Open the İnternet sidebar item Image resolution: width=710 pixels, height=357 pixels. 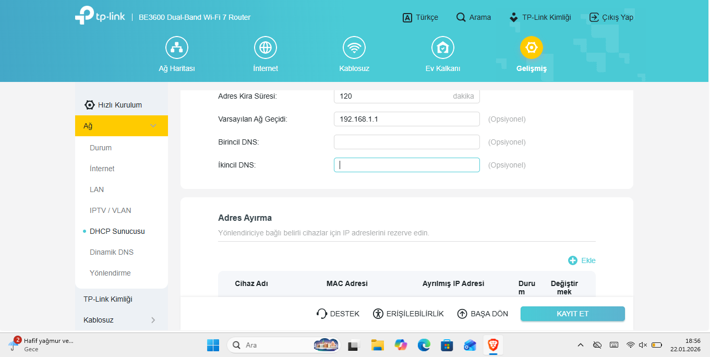tap(102, 169)
